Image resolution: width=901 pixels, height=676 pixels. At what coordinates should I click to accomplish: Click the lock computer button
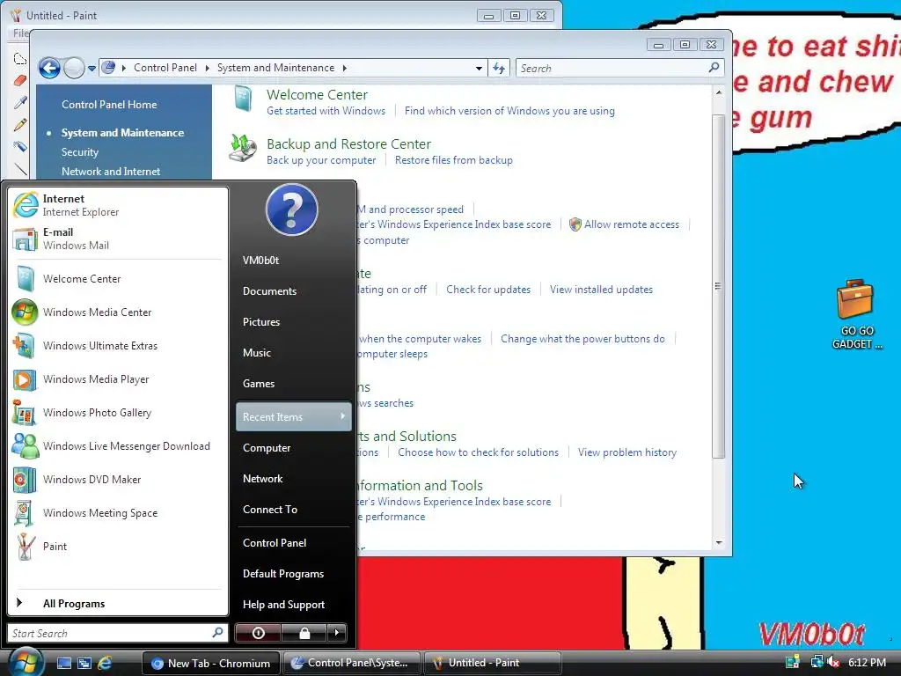[x=304, y=633]
